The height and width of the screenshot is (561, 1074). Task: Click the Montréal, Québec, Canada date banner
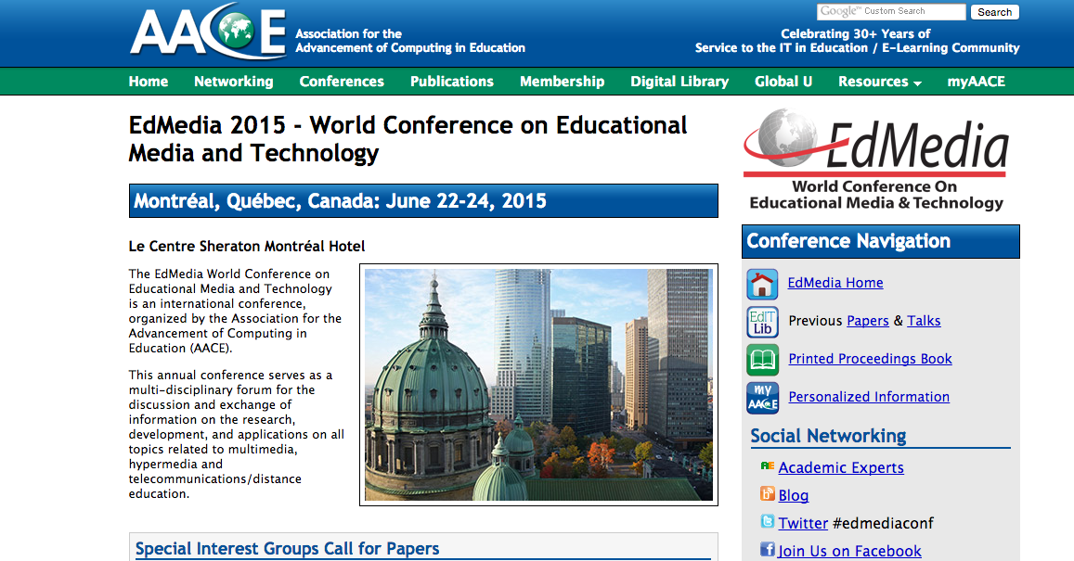[423, 200]
